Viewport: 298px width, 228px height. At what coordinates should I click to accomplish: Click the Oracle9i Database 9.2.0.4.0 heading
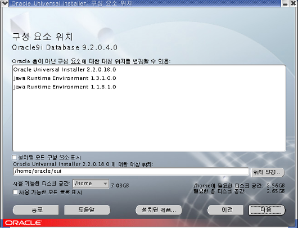[65, 48]
